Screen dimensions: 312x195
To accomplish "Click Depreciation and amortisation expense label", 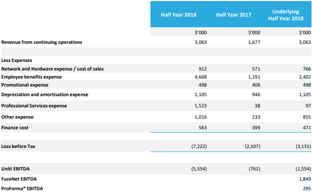I will (x=45, y=95).
